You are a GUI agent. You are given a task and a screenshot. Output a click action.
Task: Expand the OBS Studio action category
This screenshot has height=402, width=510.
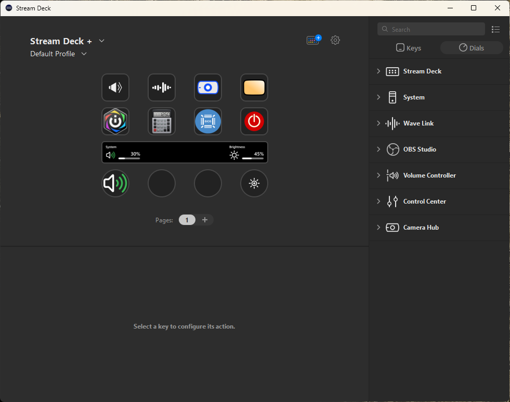point(378,149)
